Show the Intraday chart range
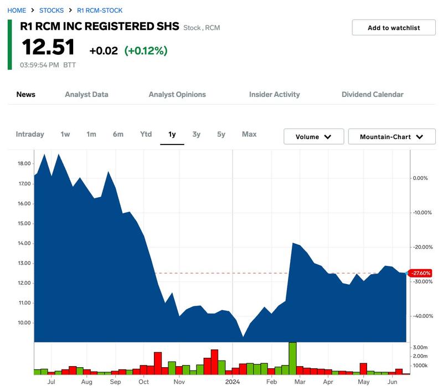 click(x=30, y=134)
